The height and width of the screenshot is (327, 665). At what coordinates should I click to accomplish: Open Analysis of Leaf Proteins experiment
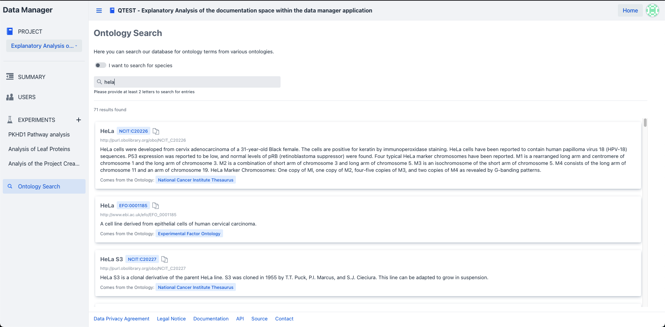click(39, 149)
